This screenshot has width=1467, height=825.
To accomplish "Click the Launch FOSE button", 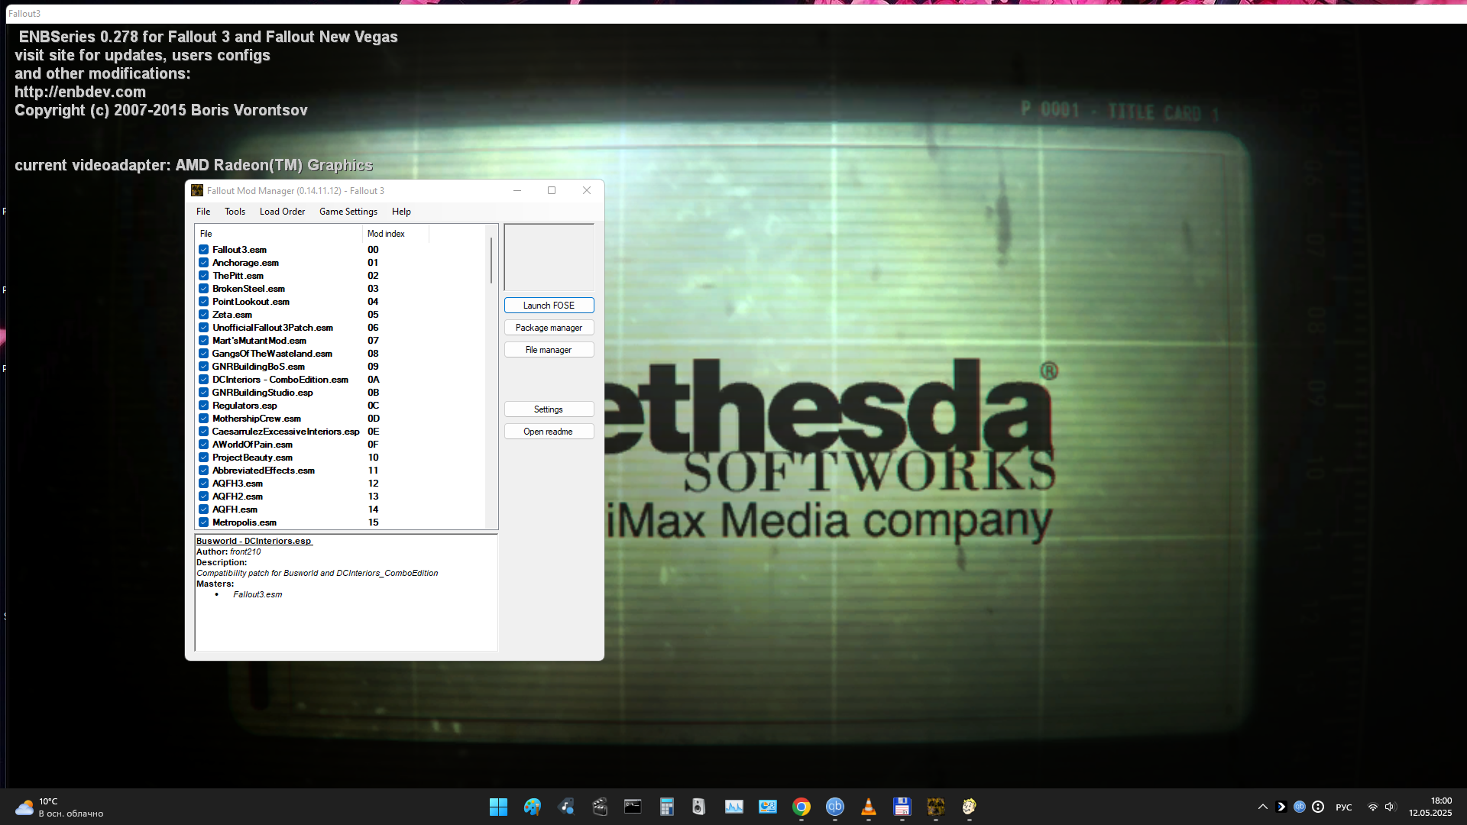I will (x=549, y=306).
